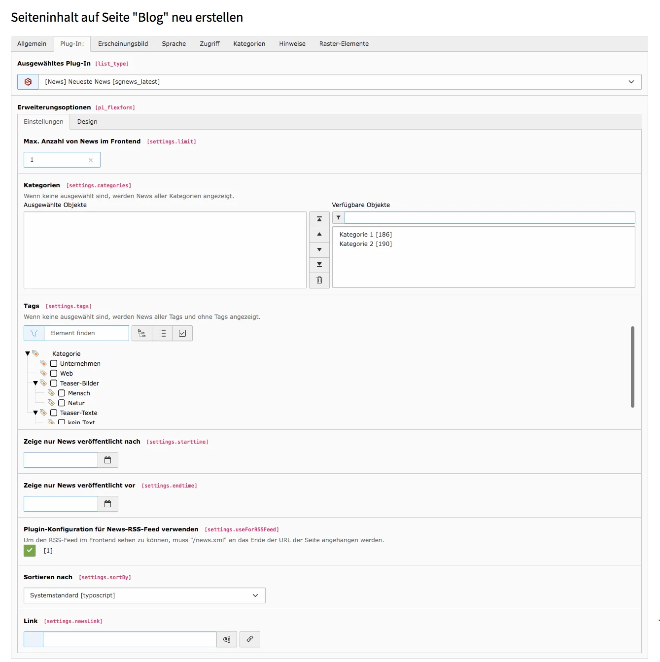Enable the Mensch tag under Teaser-Bilder
The image size is (660, 662).
(62, 393)
